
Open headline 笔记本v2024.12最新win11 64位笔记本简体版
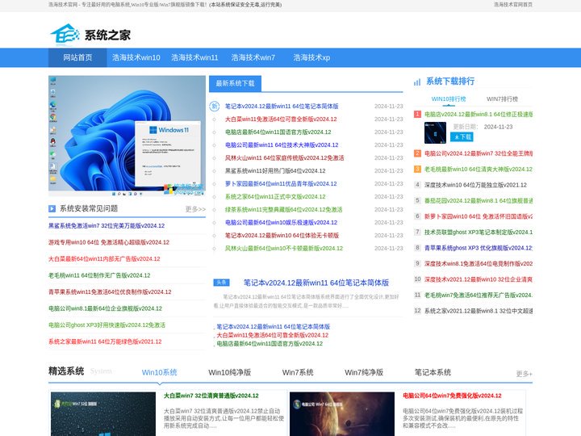tap(316, 283)
